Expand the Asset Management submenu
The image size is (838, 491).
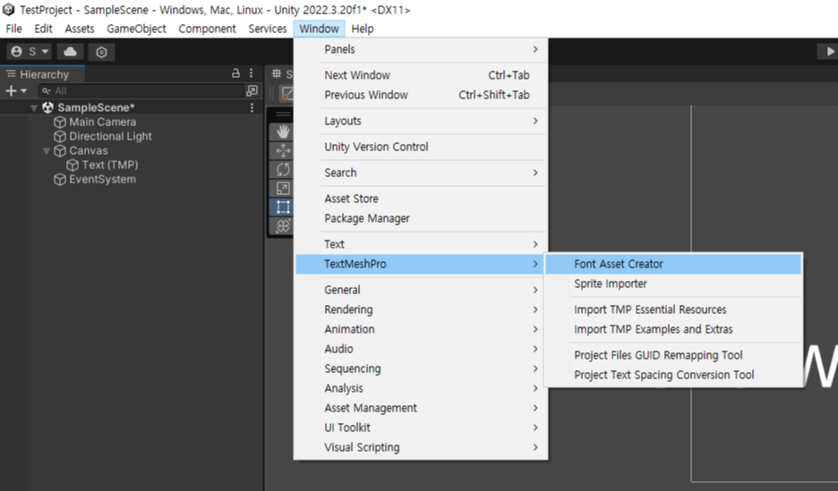coord(421,409)
